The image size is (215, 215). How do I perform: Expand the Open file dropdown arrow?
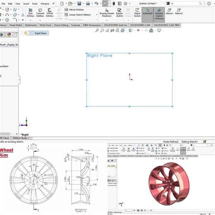pos(75,4)
